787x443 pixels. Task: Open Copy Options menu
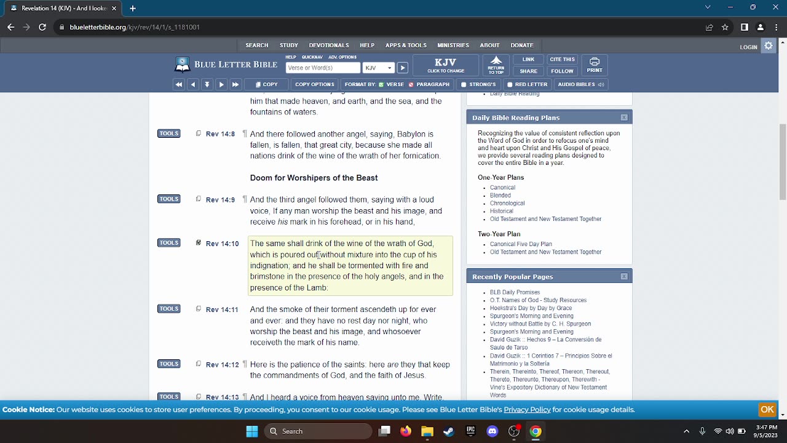coord(314,84)
